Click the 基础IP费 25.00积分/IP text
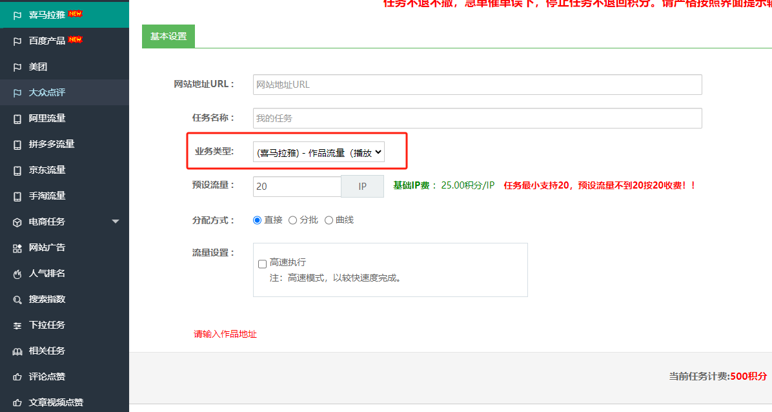This screenshot has width=772, height=412. coord(443,185)
